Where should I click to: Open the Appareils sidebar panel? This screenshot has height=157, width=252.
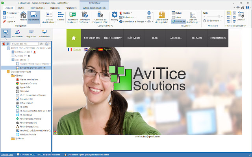click(31, 33)
